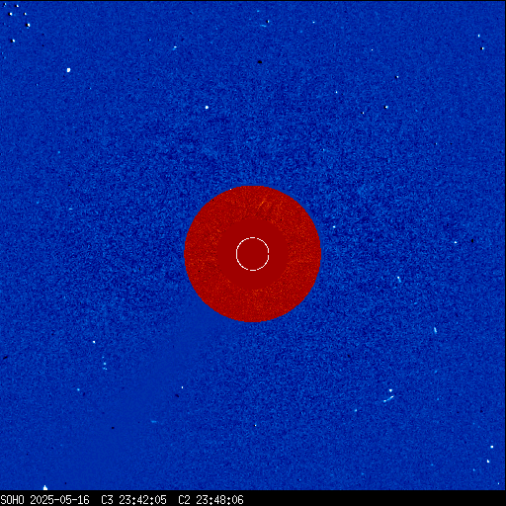Click the C2 23:48:06 timestamp
Screen dimensions: 506x506
click(x=211, y=500)
